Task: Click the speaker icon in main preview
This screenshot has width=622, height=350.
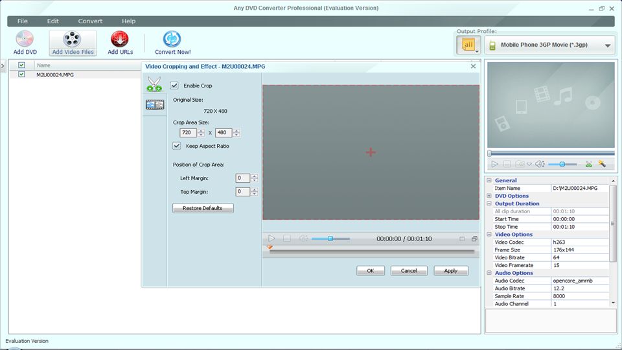Action: (540, 164)
